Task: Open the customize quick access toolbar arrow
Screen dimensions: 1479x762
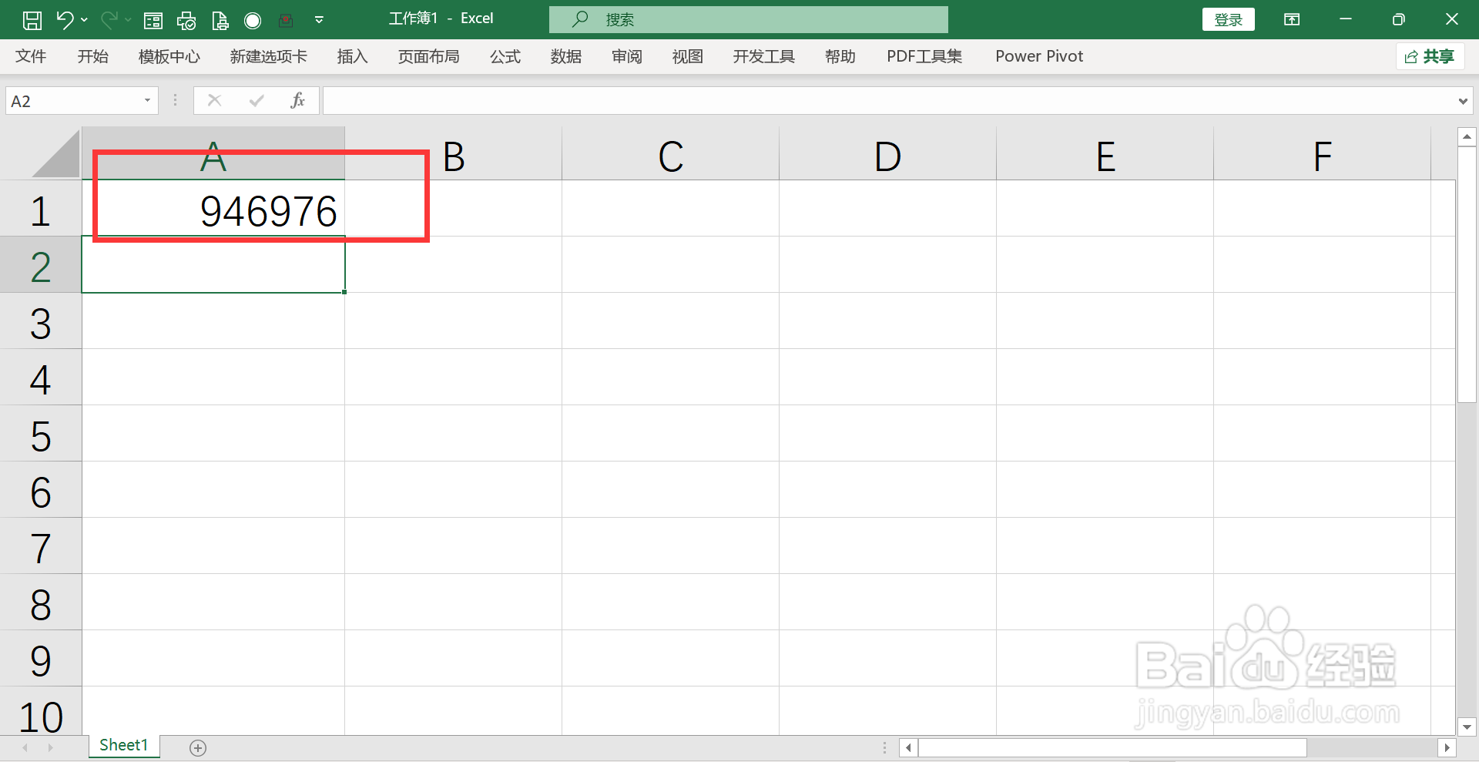Action: [x=318, y=20]
